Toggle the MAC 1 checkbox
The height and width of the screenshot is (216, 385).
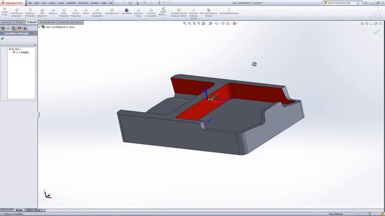tap(10, 49)
